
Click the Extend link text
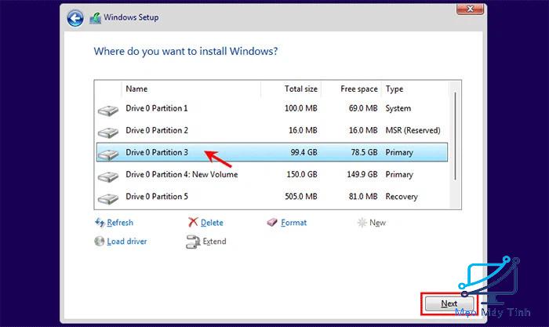point(214,242)
